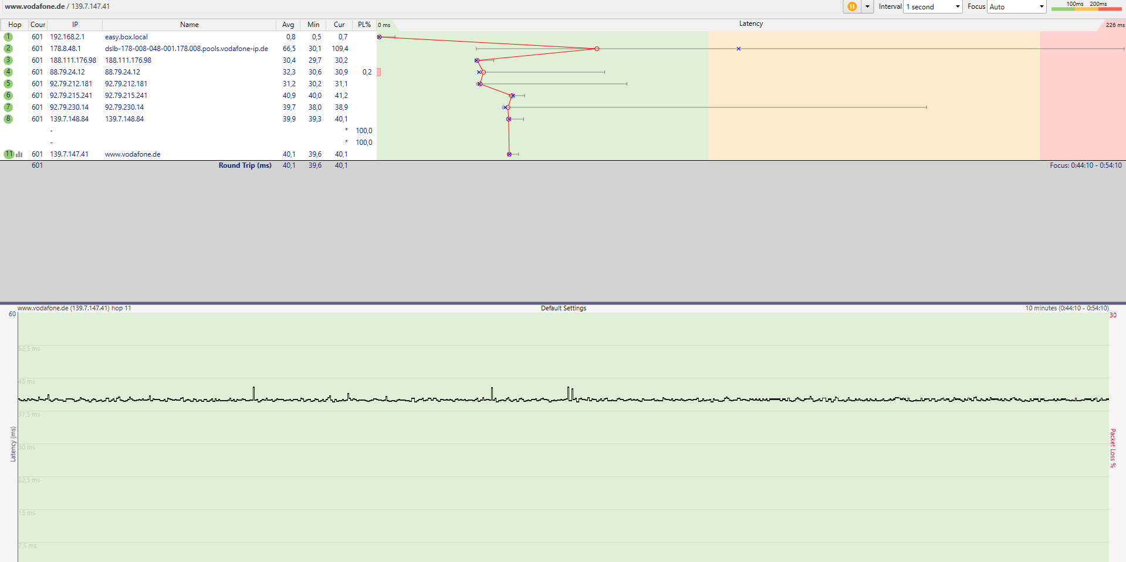Select hop 4 numbered badge
1126x562 pixels.
pos(8,72)
